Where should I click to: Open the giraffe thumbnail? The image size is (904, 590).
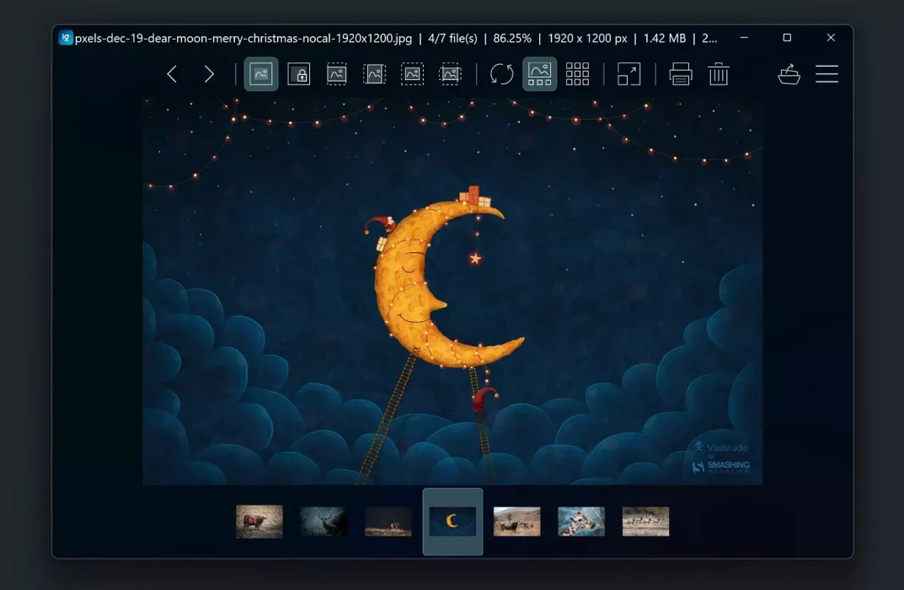click(581, 522)
